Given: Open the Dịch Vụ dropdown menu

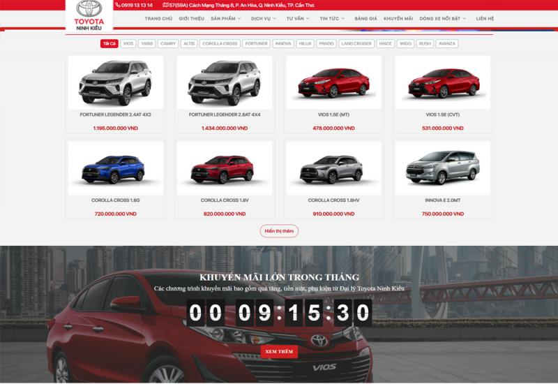Looking at the screenshot, I should click(x=263, y=19).
